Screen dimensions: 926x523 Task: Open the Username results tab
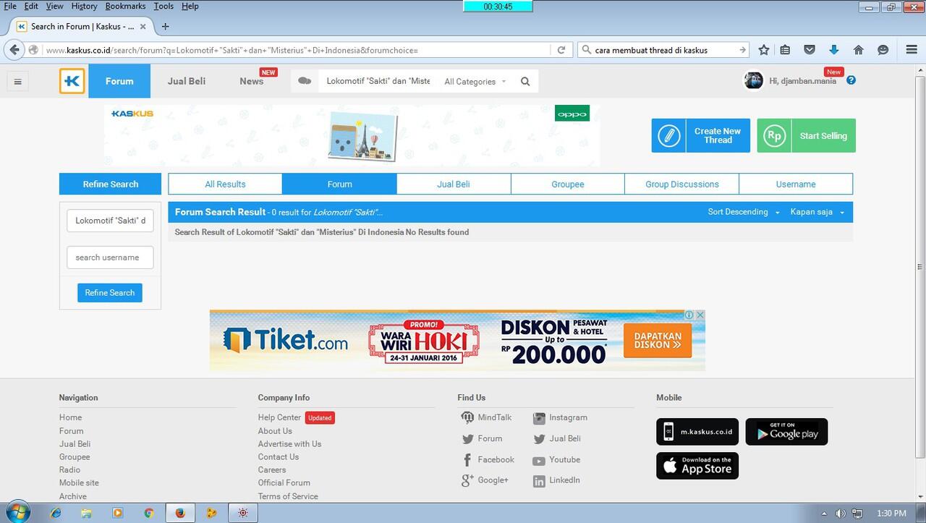(x=796, y=184)
